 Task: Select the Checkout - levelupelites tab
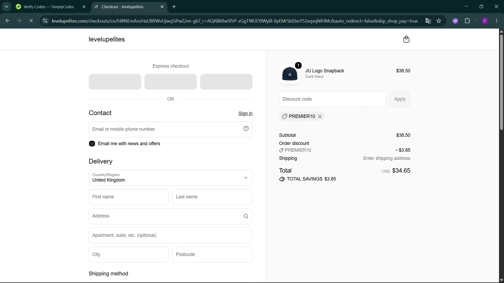[x=129, y=7]
